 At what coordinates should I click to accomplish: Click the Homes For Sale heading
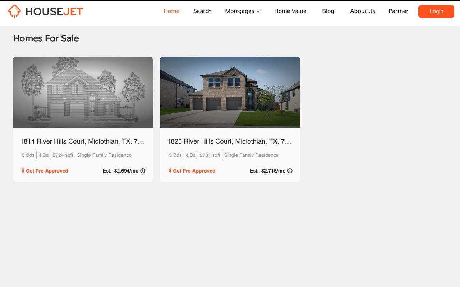click(46, 38)
